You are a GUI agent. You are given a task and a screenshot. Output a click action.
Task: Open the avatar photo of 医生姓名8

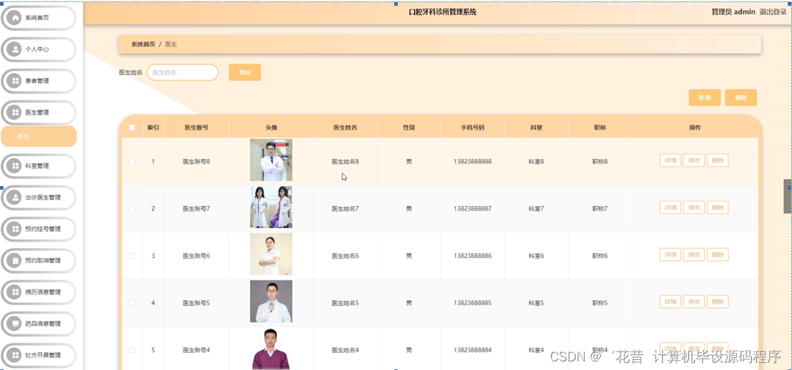tap(271, 160)
